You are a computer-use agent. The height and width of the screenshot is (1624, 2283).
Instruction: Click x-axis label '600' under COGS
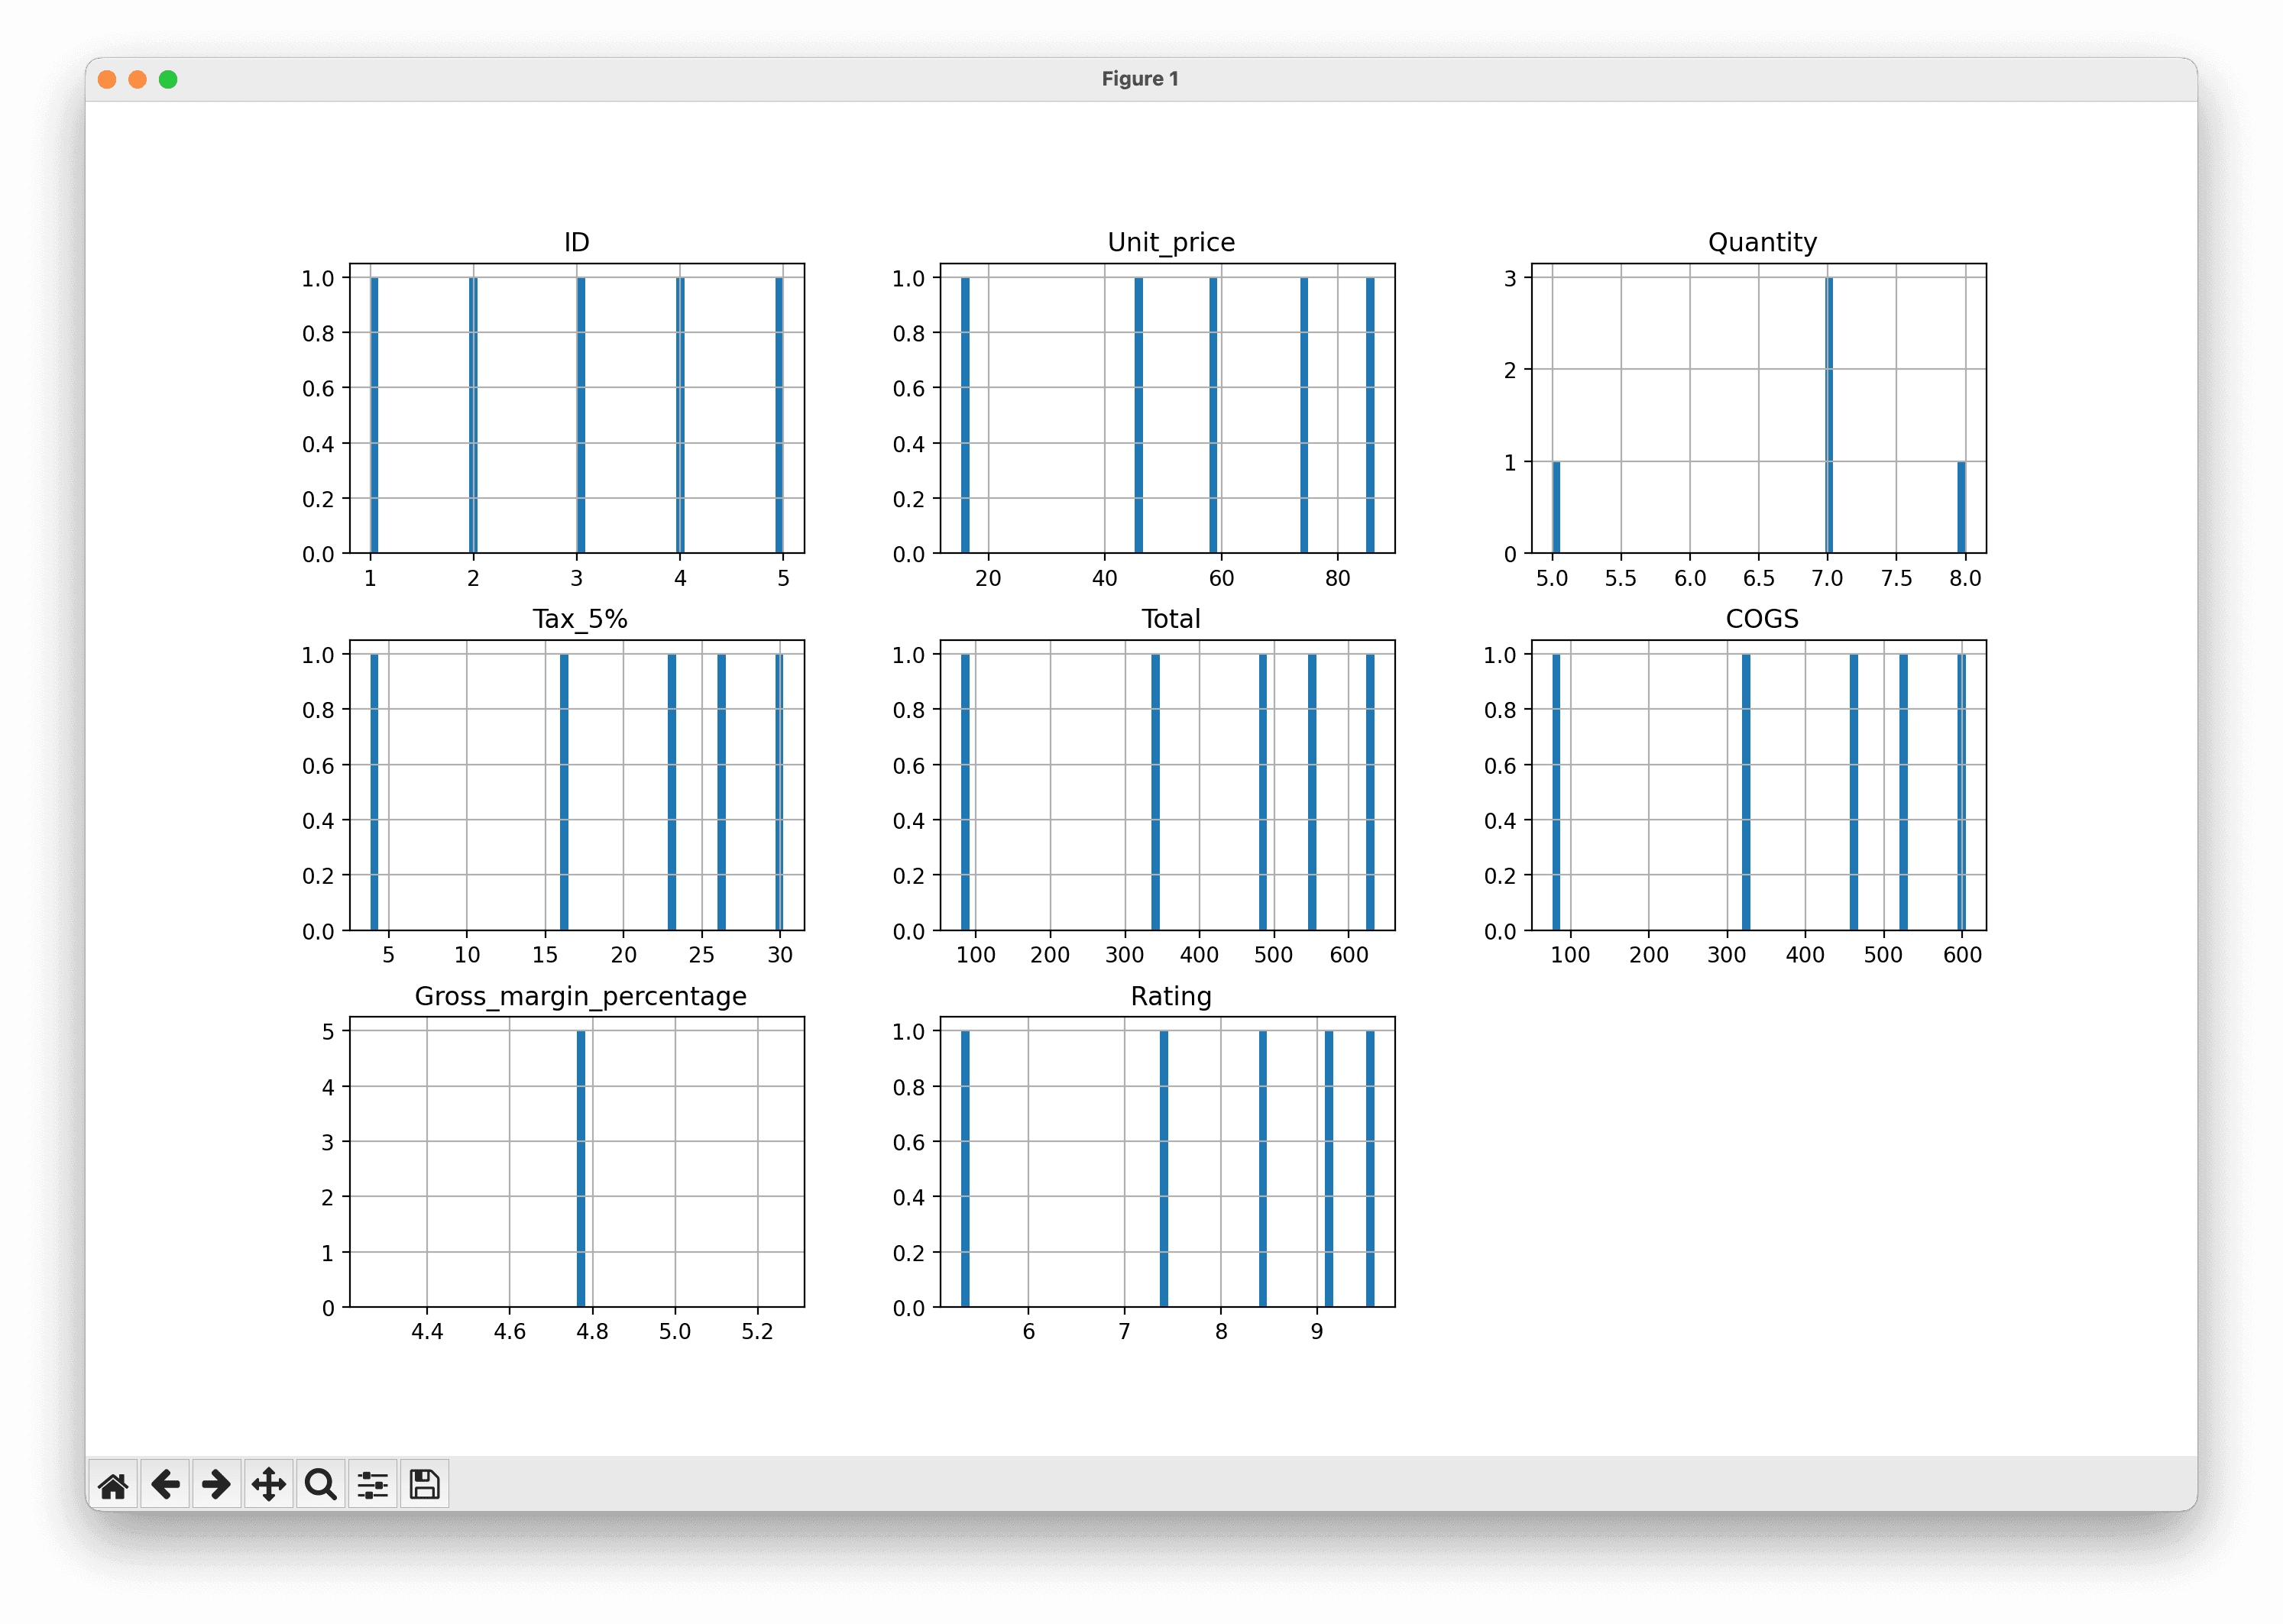[x=1962, y=955]
